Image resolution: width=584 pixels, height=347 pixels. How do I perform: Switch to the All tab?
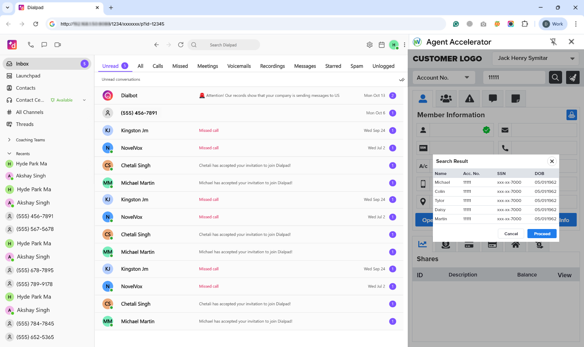[x=141, y=66]
